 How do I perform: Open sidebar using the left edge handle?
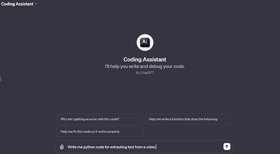pyautogui.click(x=0, y=79)
